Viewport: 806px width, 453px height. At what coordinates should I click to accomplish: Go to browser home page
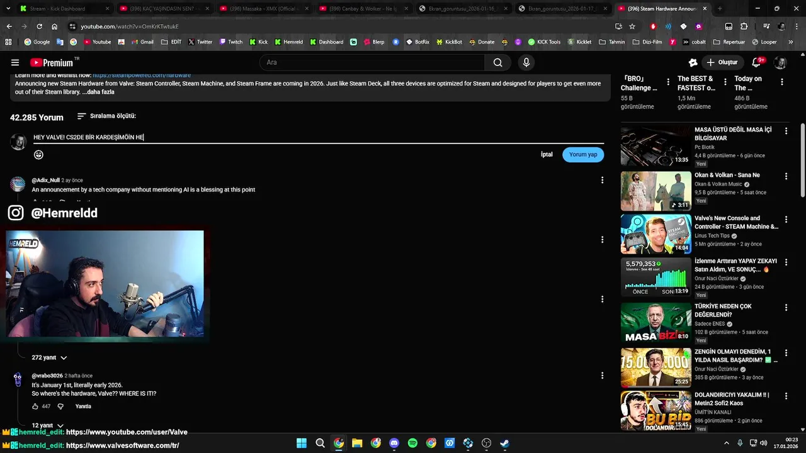pyautogui.click(x=55, y=26)
